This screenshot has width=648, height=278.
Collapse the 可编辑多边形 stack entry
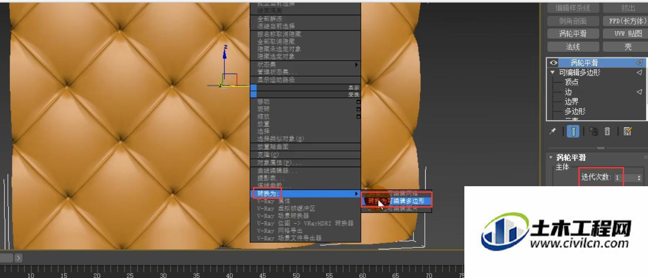pyautogui.click(x=553, y=73)
